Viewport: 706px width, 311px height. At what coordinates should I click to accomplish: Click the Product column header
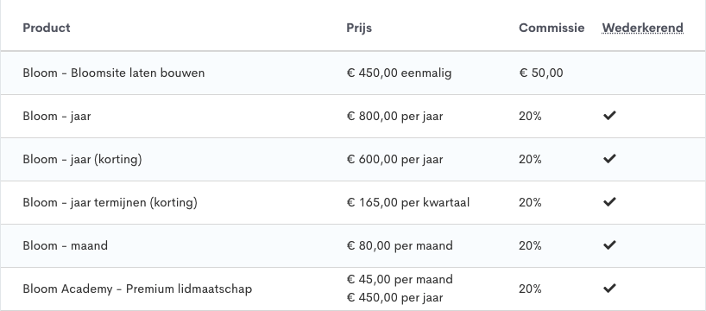(x=47, y=28)
